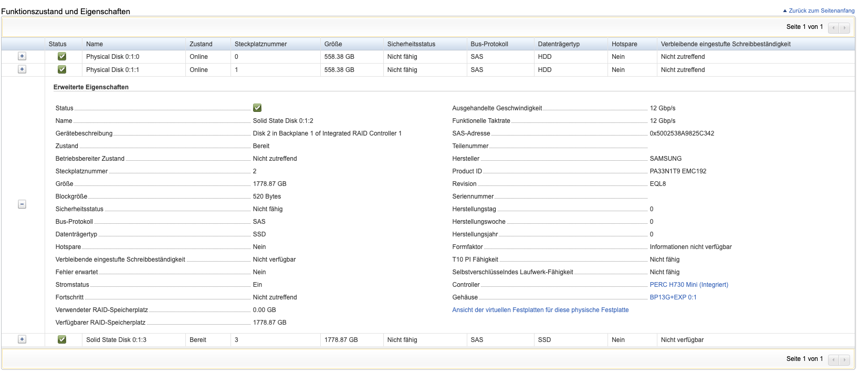The image size is (859, 373).
Task: Click the status checkmark of Physical Disk 0:1:1
Action: 62,69
